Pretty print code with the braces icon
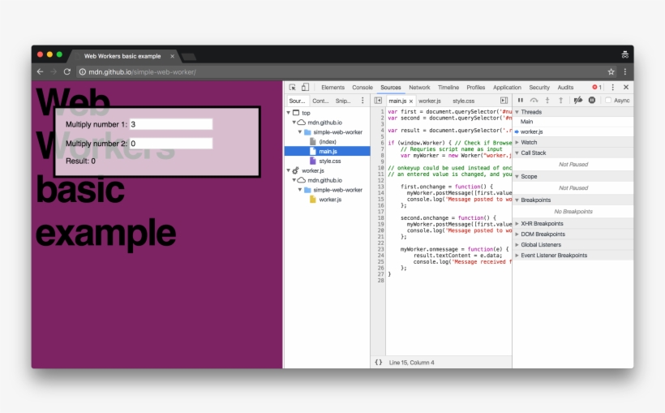 click(x=378, y=362)
